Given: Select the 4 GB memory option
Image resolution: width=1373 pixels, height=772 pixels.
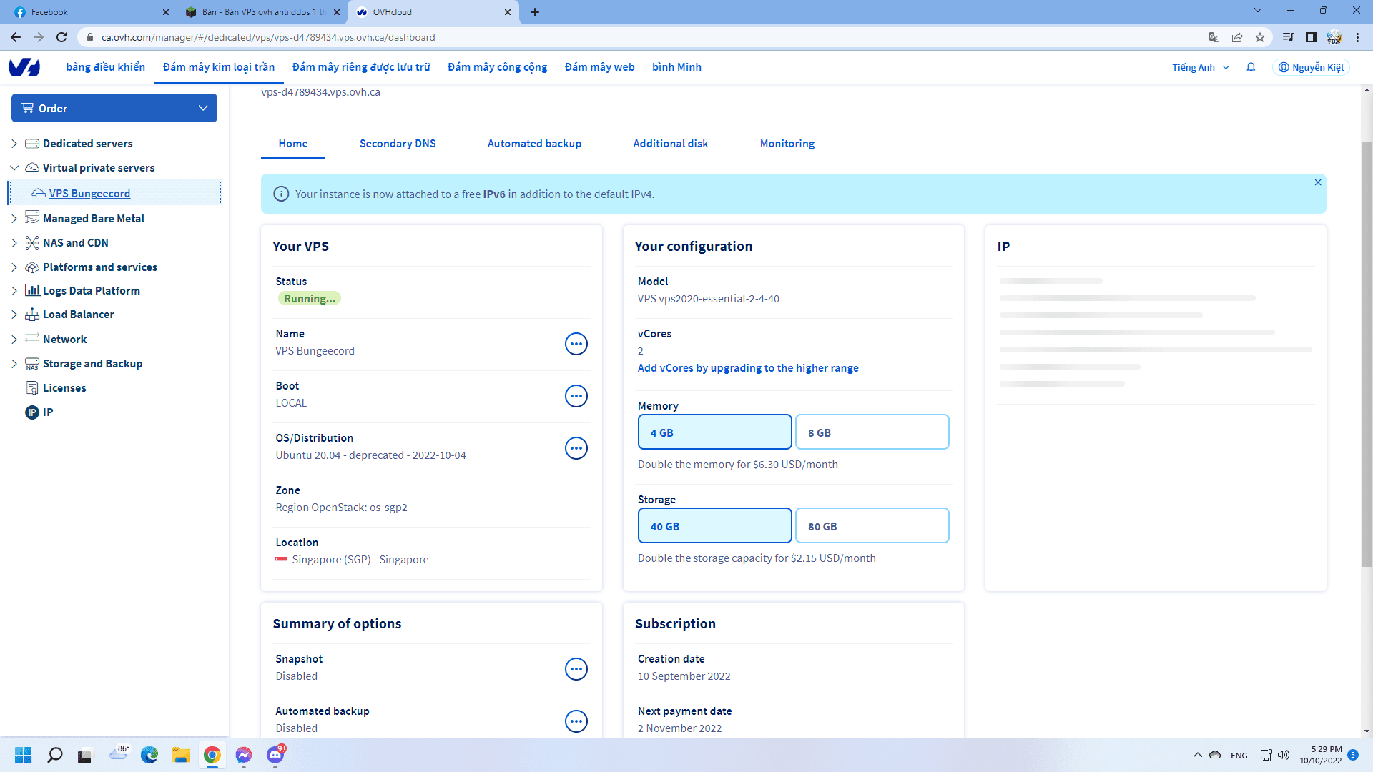Looking at the screenshot, I should (714, 432).
